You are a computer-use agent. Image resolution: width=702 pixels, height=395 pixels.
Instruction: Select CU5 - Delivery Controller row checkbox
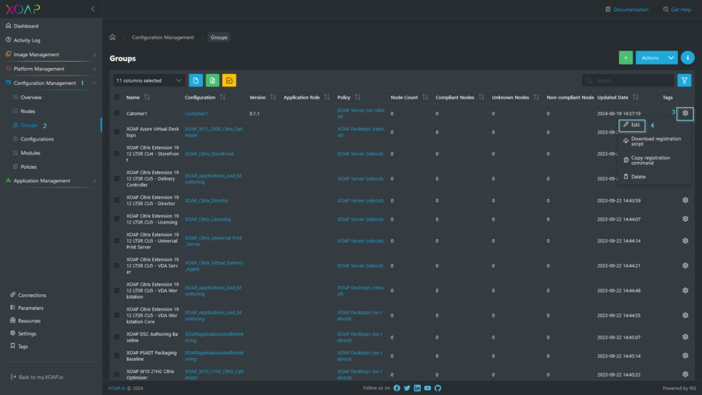[x=117, y=179]
